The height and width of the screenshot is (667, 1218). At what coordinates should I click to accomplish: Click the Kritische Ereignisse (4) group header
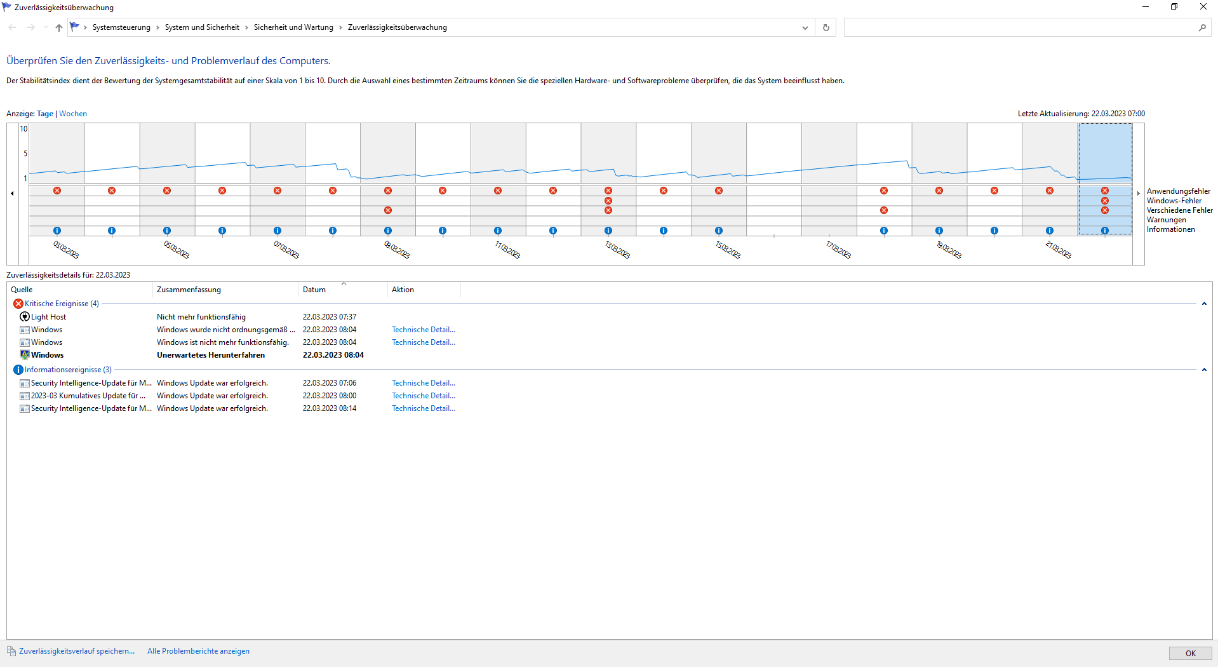(x=62, y=304)
